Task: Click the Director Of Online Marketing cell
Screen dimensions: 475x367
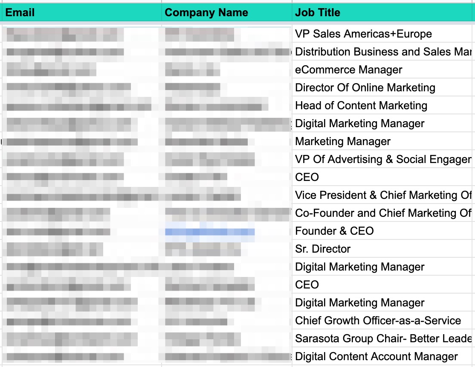Action: pos(365,88)
